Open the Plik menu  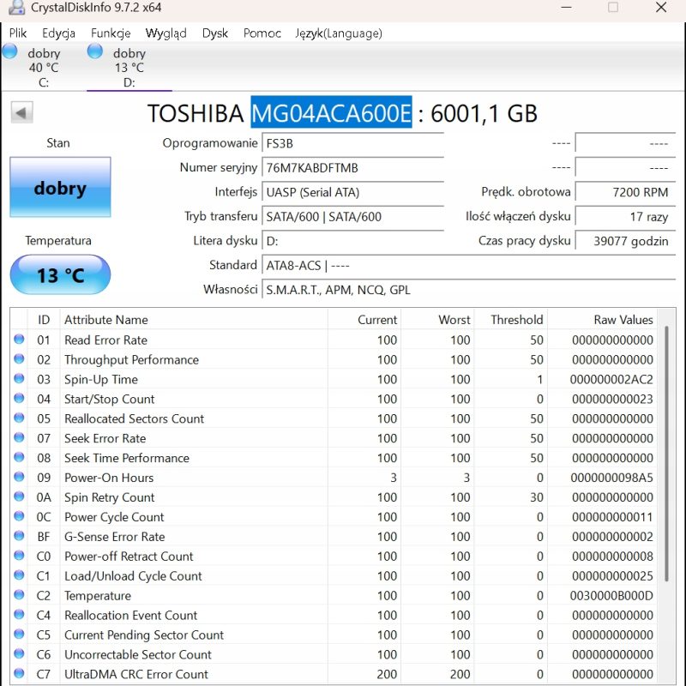pos(18,33)
